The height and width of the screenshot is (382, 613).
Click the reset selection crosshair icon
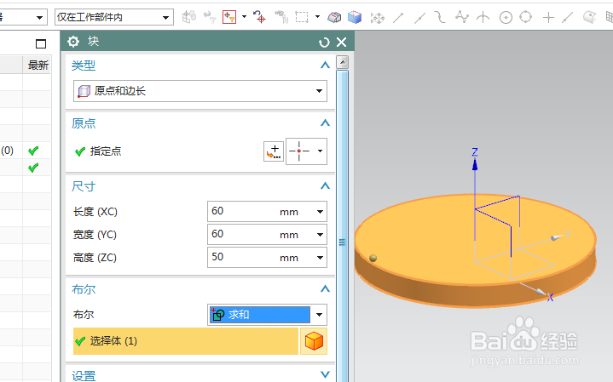[259, 17]
